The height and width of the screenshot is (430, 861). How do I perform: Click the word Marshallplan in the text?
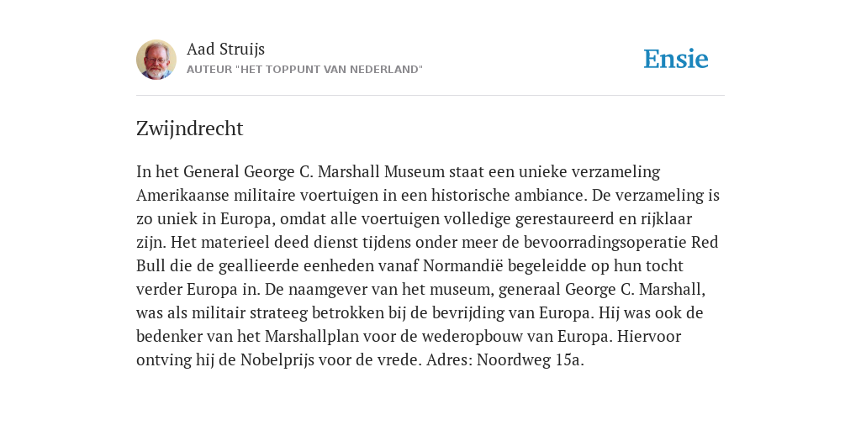click(x=311, y=336)
